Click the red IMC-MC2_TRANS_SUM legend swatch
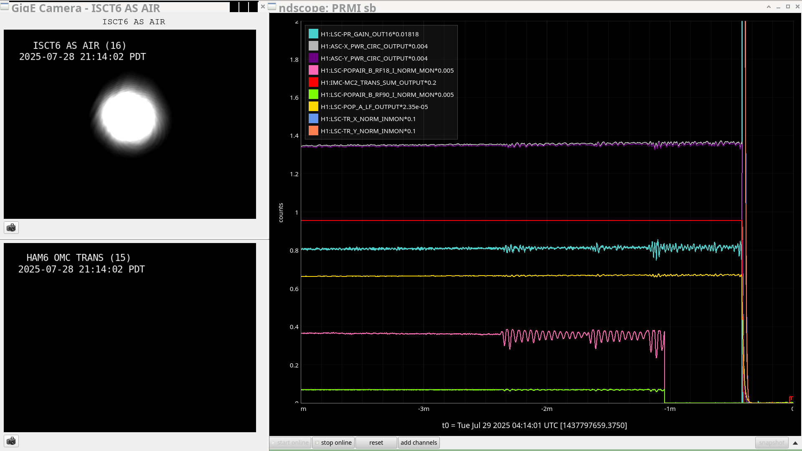This screenshot has height=451, width=802. [313, 83]
